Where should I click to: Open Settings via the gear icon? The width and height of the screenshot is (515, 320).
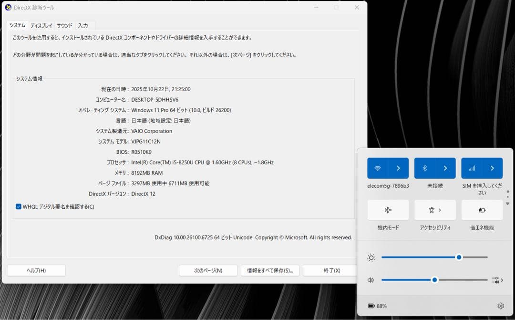(500, 306)
